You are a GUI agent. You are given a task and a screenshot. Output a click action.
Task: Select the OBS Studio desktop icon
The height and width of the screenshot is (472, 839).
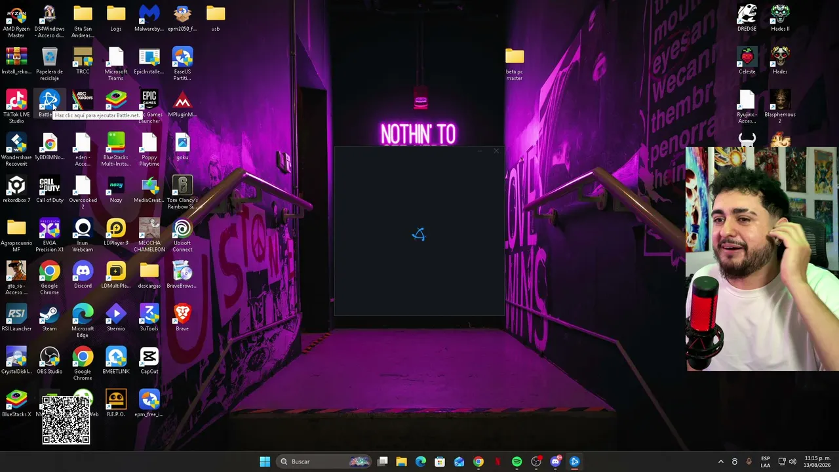tap(50, 361)
